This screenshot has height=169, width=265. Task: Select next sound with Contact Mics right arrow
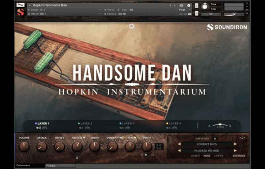(x=235, y=144)
